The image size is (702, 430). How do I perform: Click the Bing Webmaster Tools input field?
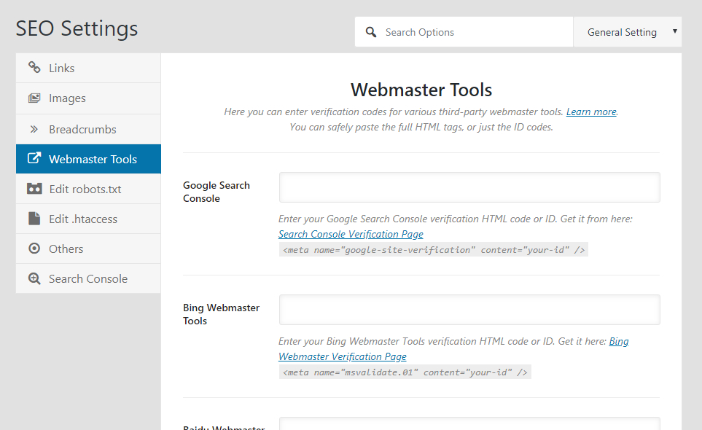pos(469,310)
